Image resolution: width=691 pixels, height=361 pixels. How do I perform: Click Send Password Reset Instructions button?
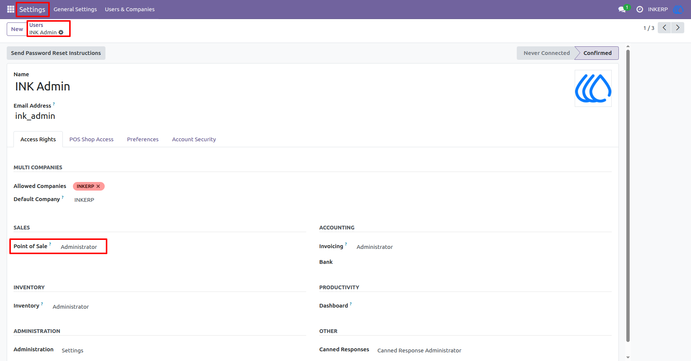pos(56,53)
